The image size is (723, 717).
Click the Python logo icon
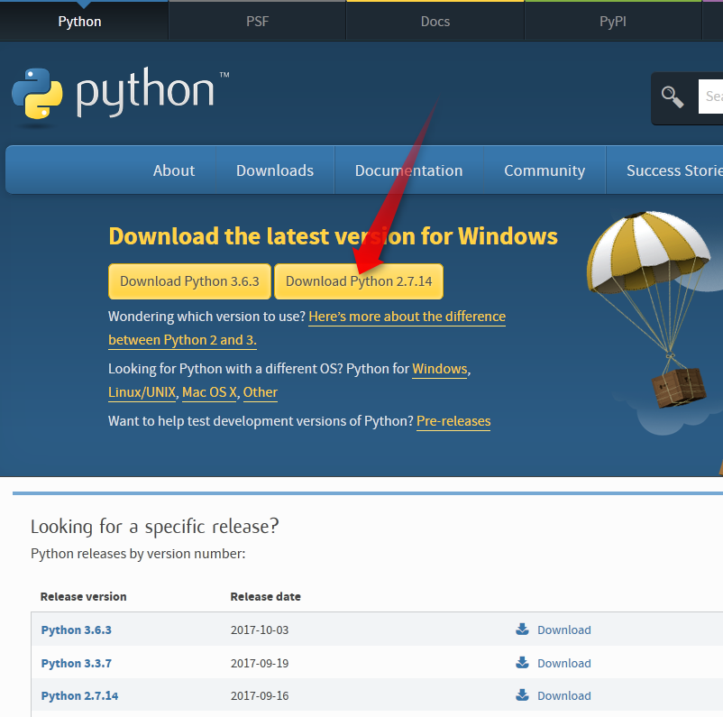pyautogui.click(x=37, y=93)
